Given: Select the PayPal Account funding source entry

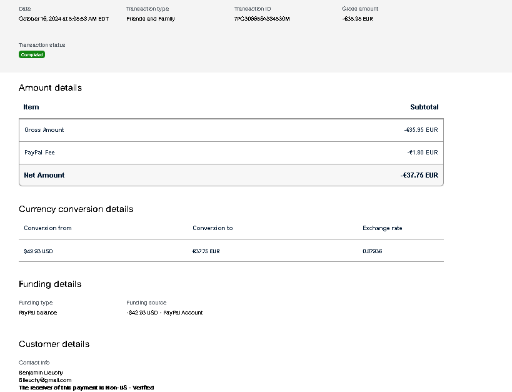Looking at the screenshot, I should pos(164,313).
